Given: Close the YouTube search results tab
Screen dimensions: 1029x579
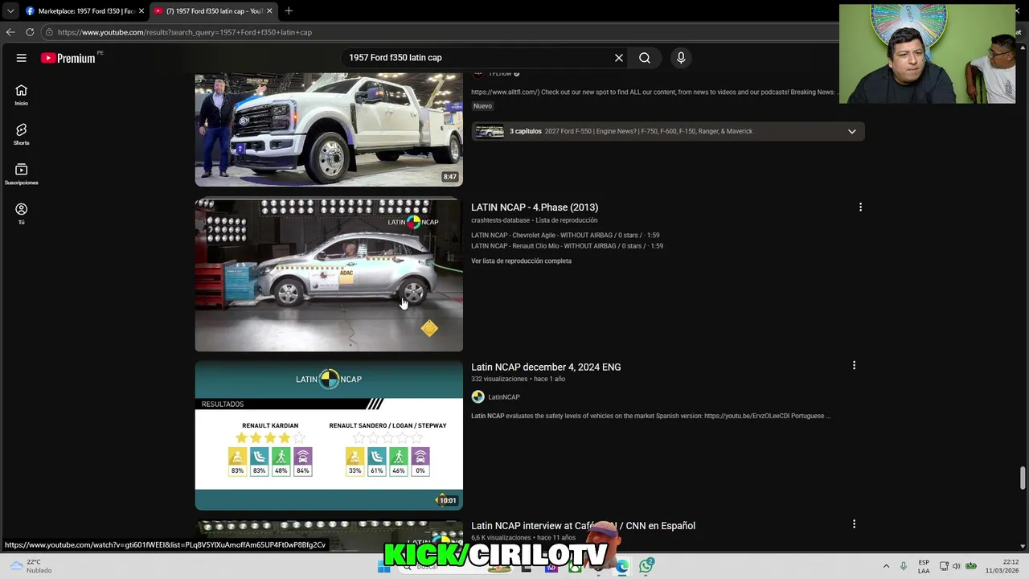Looking at the screenshot, I should [x=269, y=11].
